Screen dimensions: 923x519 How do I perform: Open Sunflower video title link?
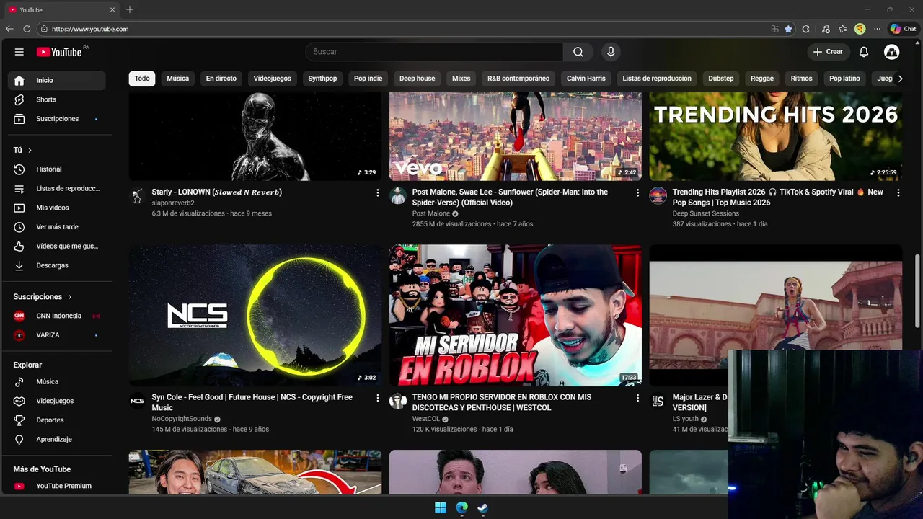[x=510, y=198]
